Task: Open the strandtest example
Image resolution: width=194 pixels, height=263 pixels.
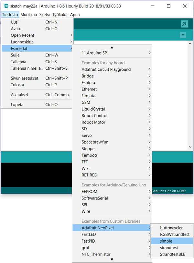Action: tap(172, 247)
